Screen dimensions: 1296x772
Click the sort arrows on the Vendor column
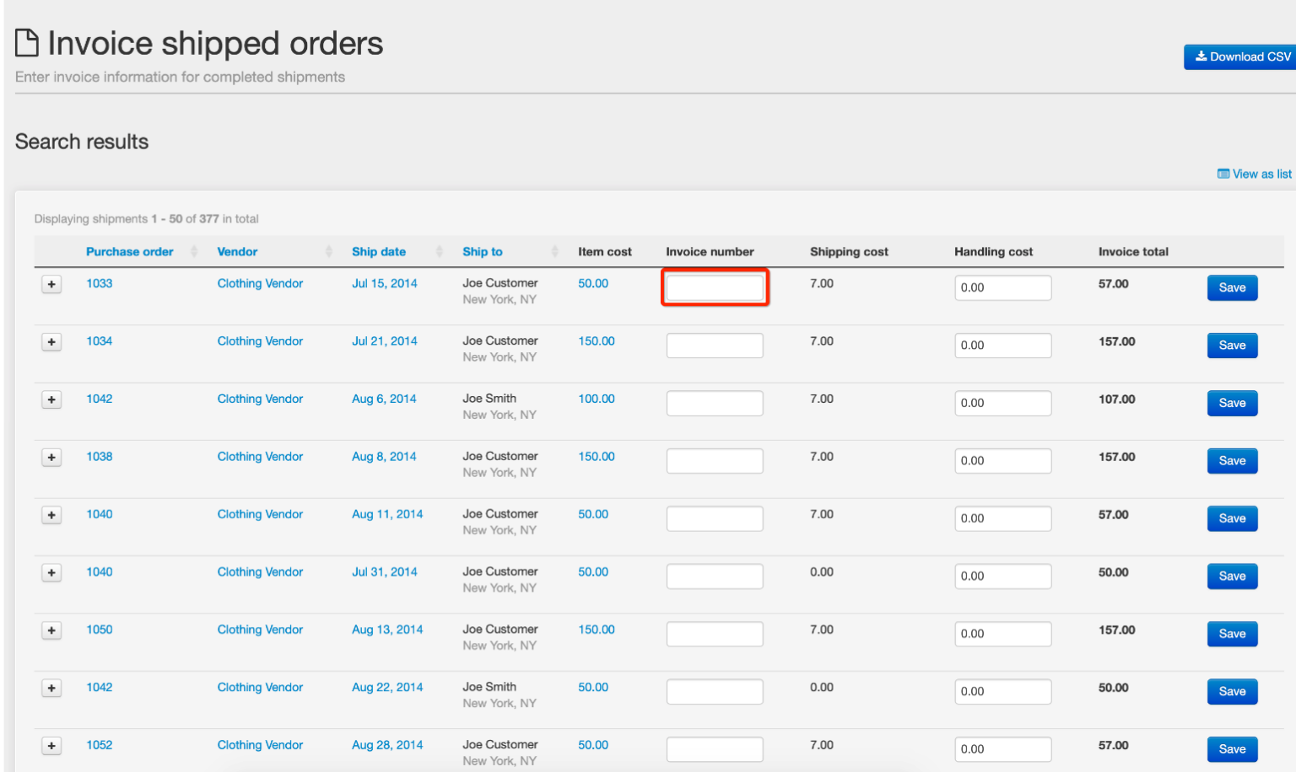click(x=328, y=251)
